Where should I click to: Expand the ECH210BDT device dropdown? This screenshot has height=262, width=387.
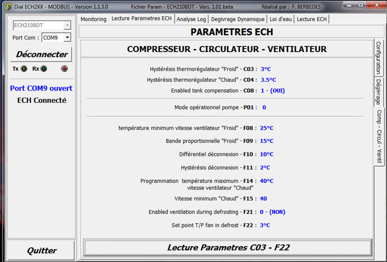pyautogui.click(x=67, y=25)
